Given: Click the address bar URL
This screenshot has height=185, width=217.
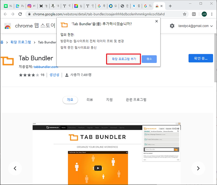Looking at the screenshot, I should [99, 14].
